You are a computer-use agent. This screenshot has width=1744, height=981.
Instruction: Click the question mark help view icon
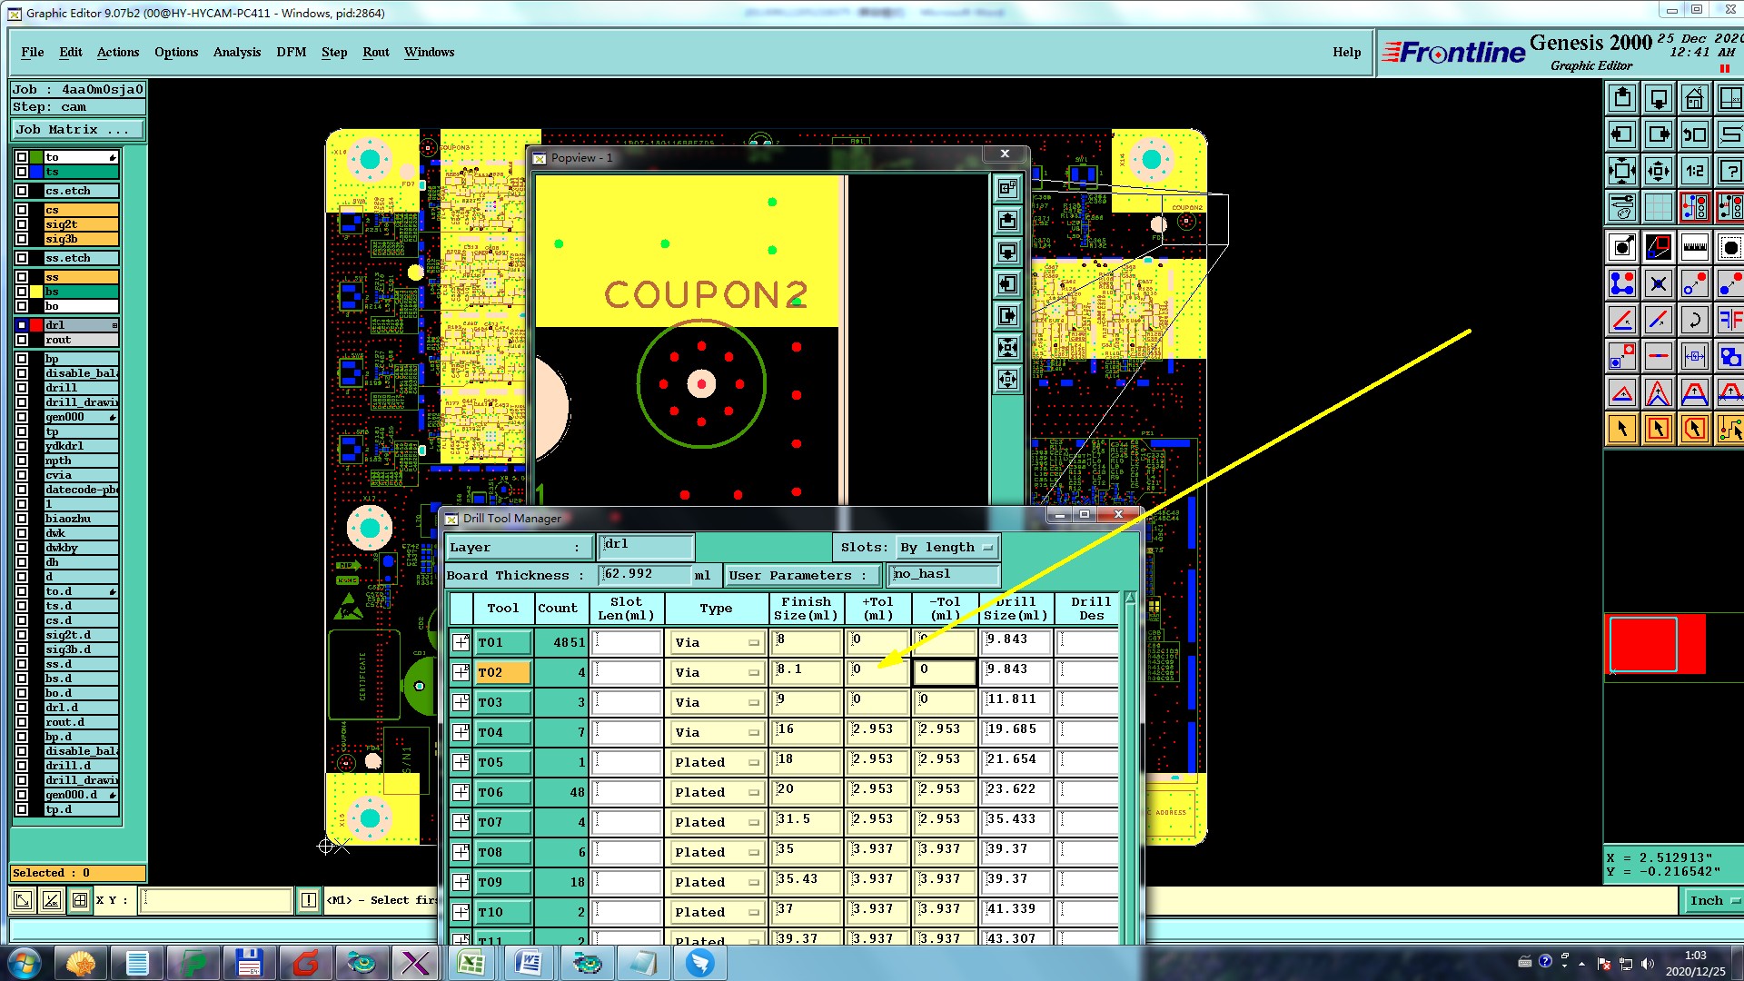click(x=1729, y=171)
